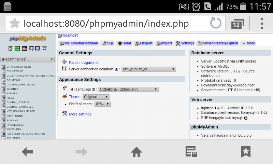Screen dimensions: 273x164
Task: Open the Language dropdown showing O'zbekcha
Action: (128, 90)
